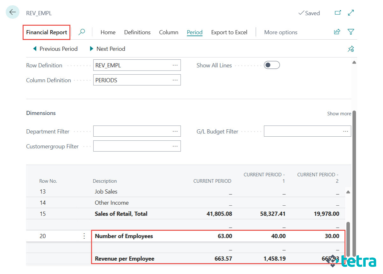The height and width of the screenshot is (274, 383).
Task: Click the Show more link in Dimensions
Action: 339,114
